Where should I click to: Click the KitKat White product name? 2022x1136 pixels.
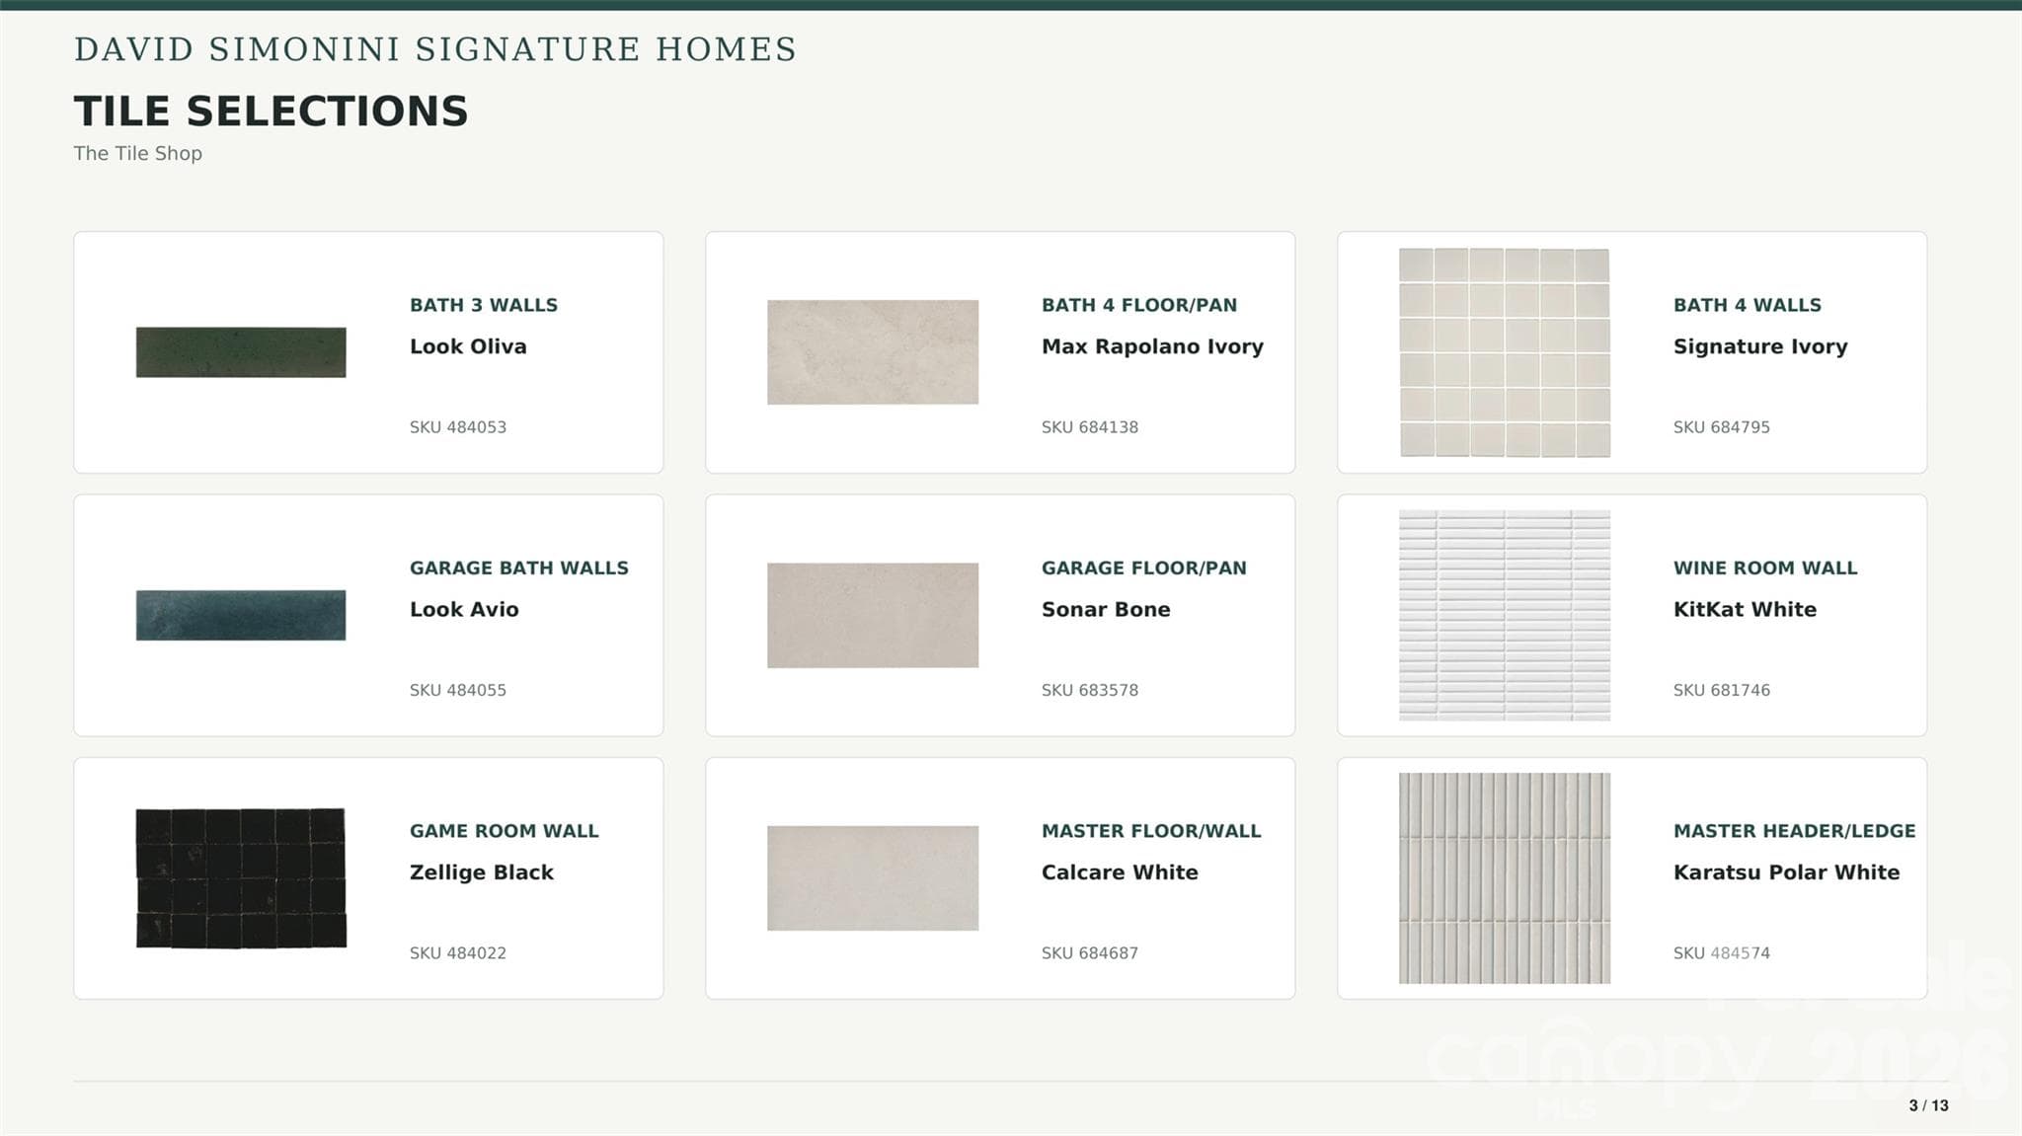[1745, 609]
